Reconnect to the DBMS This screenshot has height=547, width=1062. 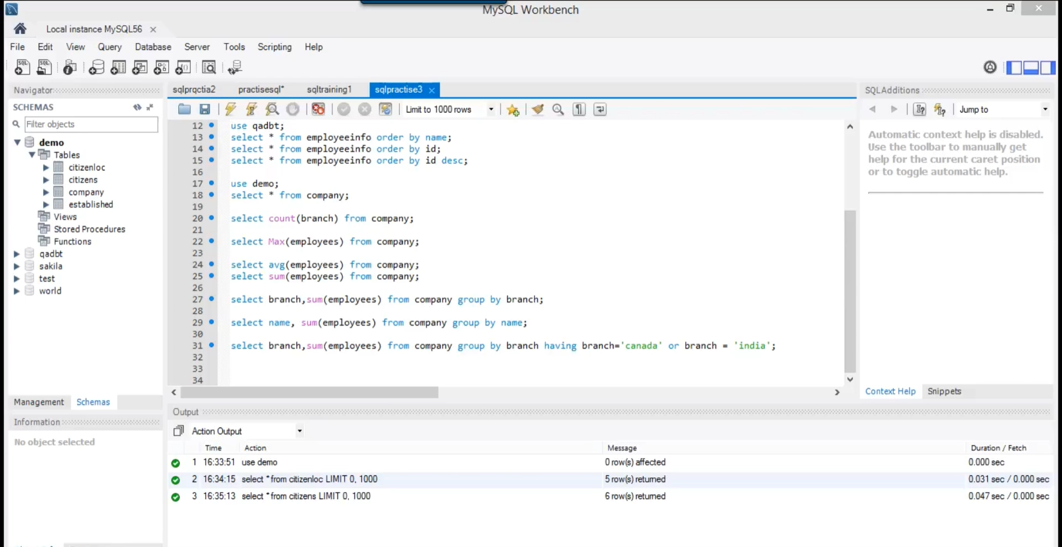tap(235, 67)
